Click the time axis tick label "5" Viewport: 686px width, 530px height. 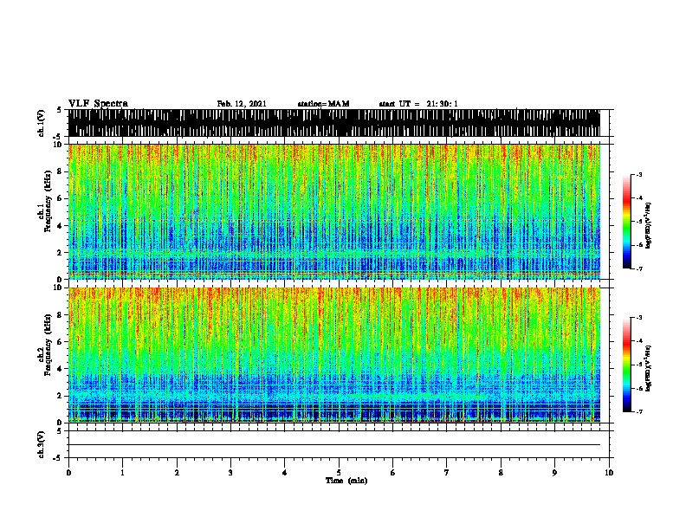click(339, 473)
